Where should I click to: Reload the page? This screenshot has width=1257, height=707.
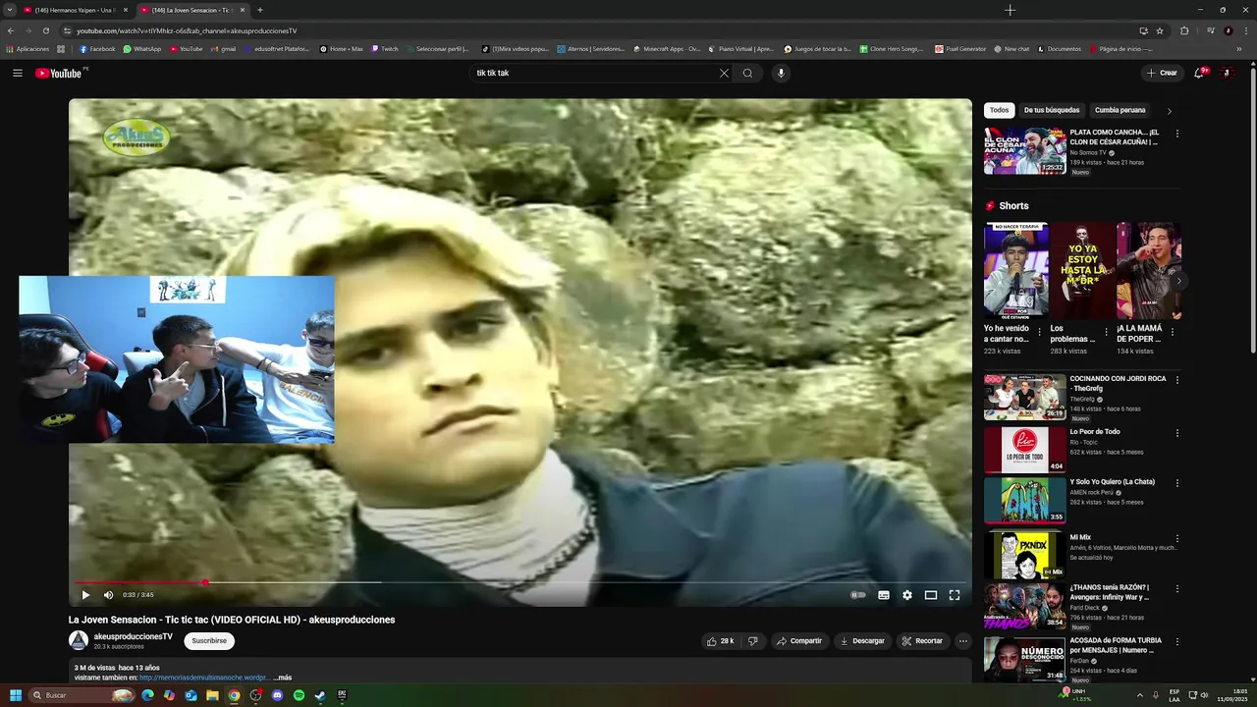[x=45, y=30]
